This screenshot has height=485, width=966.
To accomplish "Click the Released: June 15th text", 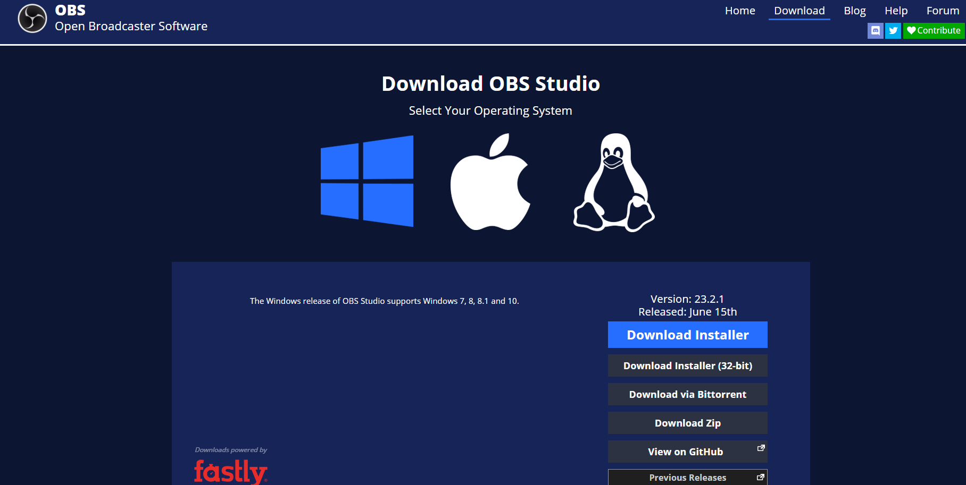I will click(x=688, y=312).
